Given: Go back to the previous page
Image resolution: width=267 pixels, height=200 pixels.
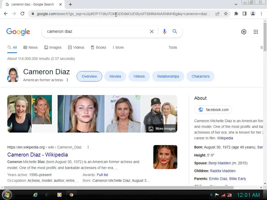Looking at the screenshot, I should pos(6,14).
